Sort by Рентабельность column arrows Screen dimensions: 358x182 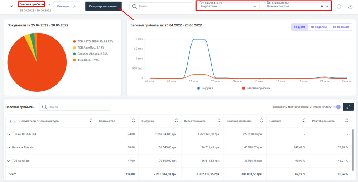click(x=347, y=121)
